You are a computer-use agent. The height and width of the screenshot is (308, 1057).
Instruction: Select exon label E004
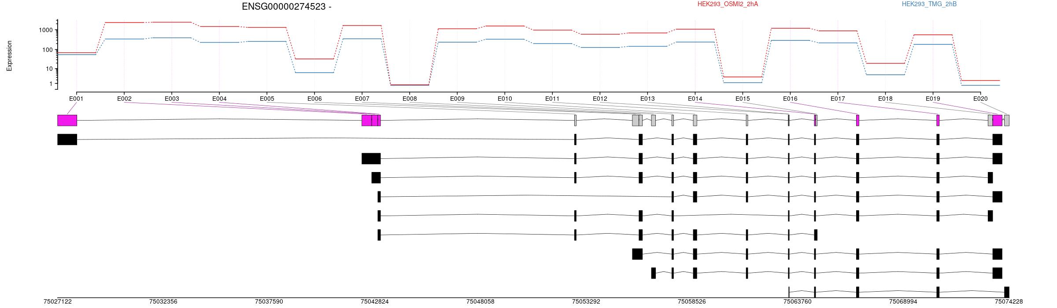(219, 99)
